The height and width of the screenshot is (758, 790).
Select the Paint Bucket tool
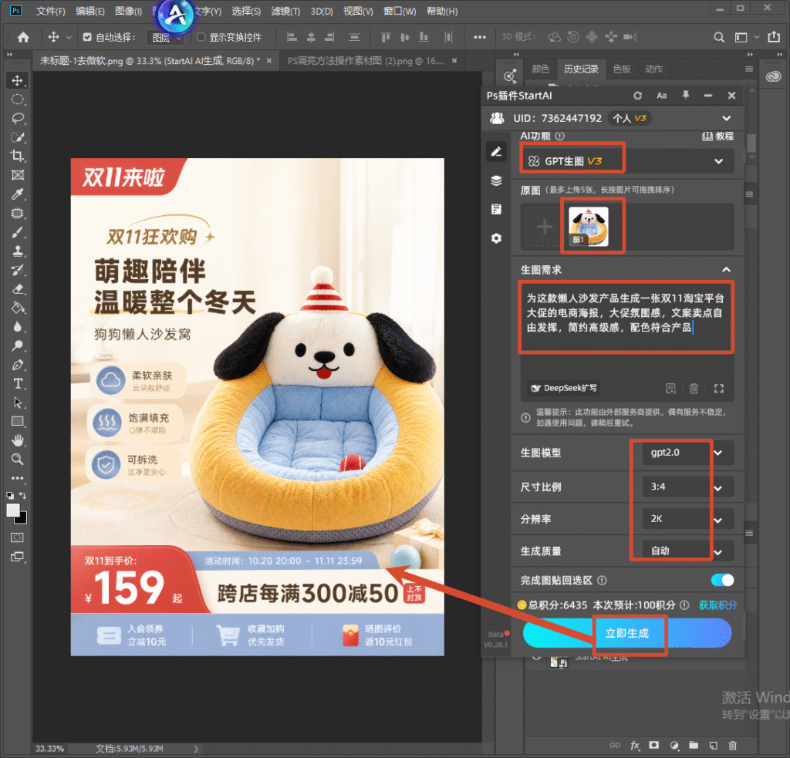(18, 308)
